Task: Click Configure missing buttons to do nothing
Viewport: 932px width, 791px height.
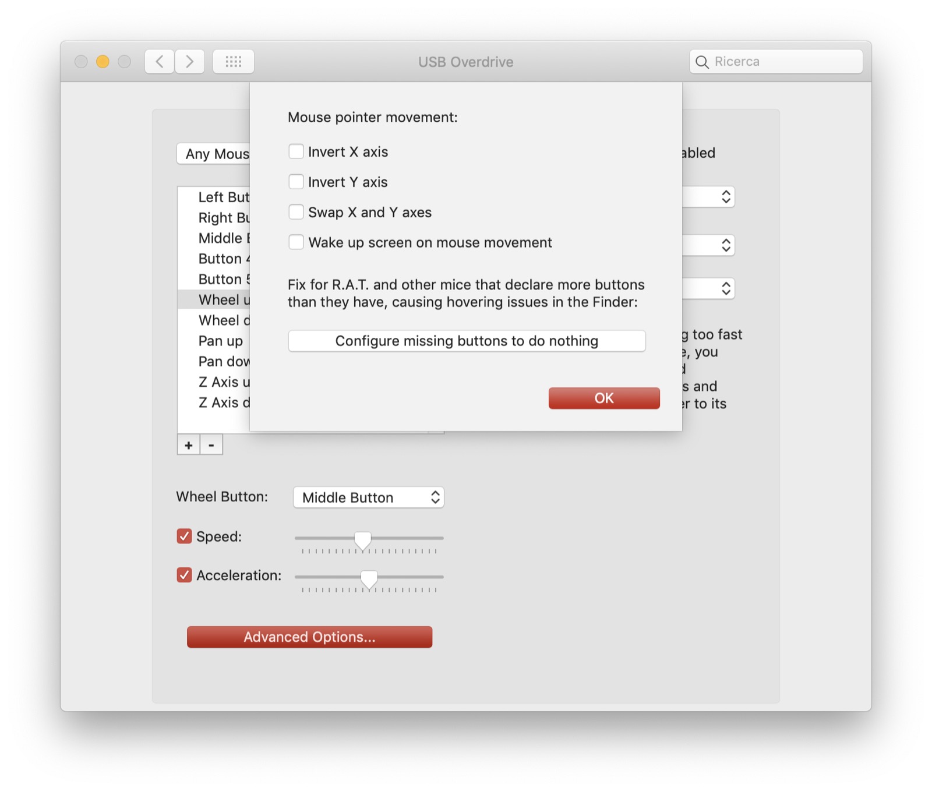Action: [x=467, y=341]
